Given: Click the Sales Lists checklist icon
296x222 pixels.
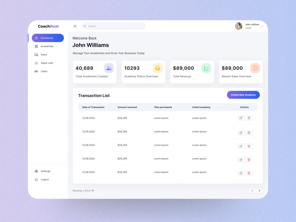Looking at the screenshot, I should (36, 63).
